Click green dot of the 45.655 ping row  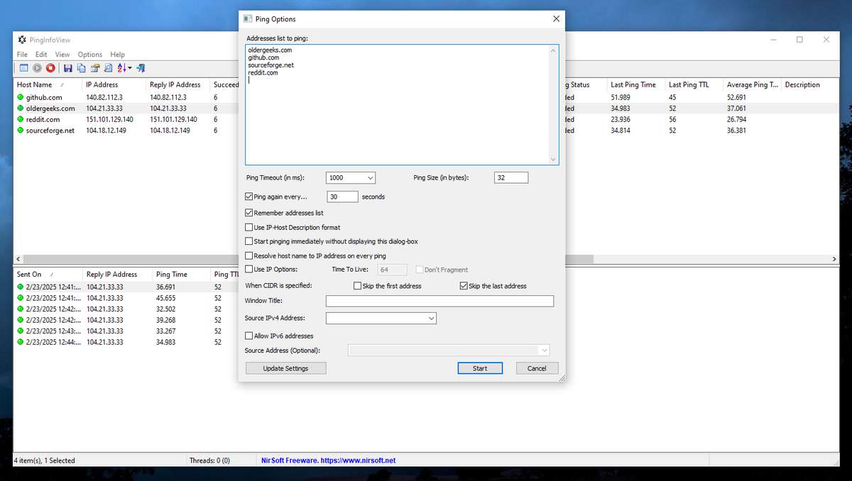click(x=21, y=298)
